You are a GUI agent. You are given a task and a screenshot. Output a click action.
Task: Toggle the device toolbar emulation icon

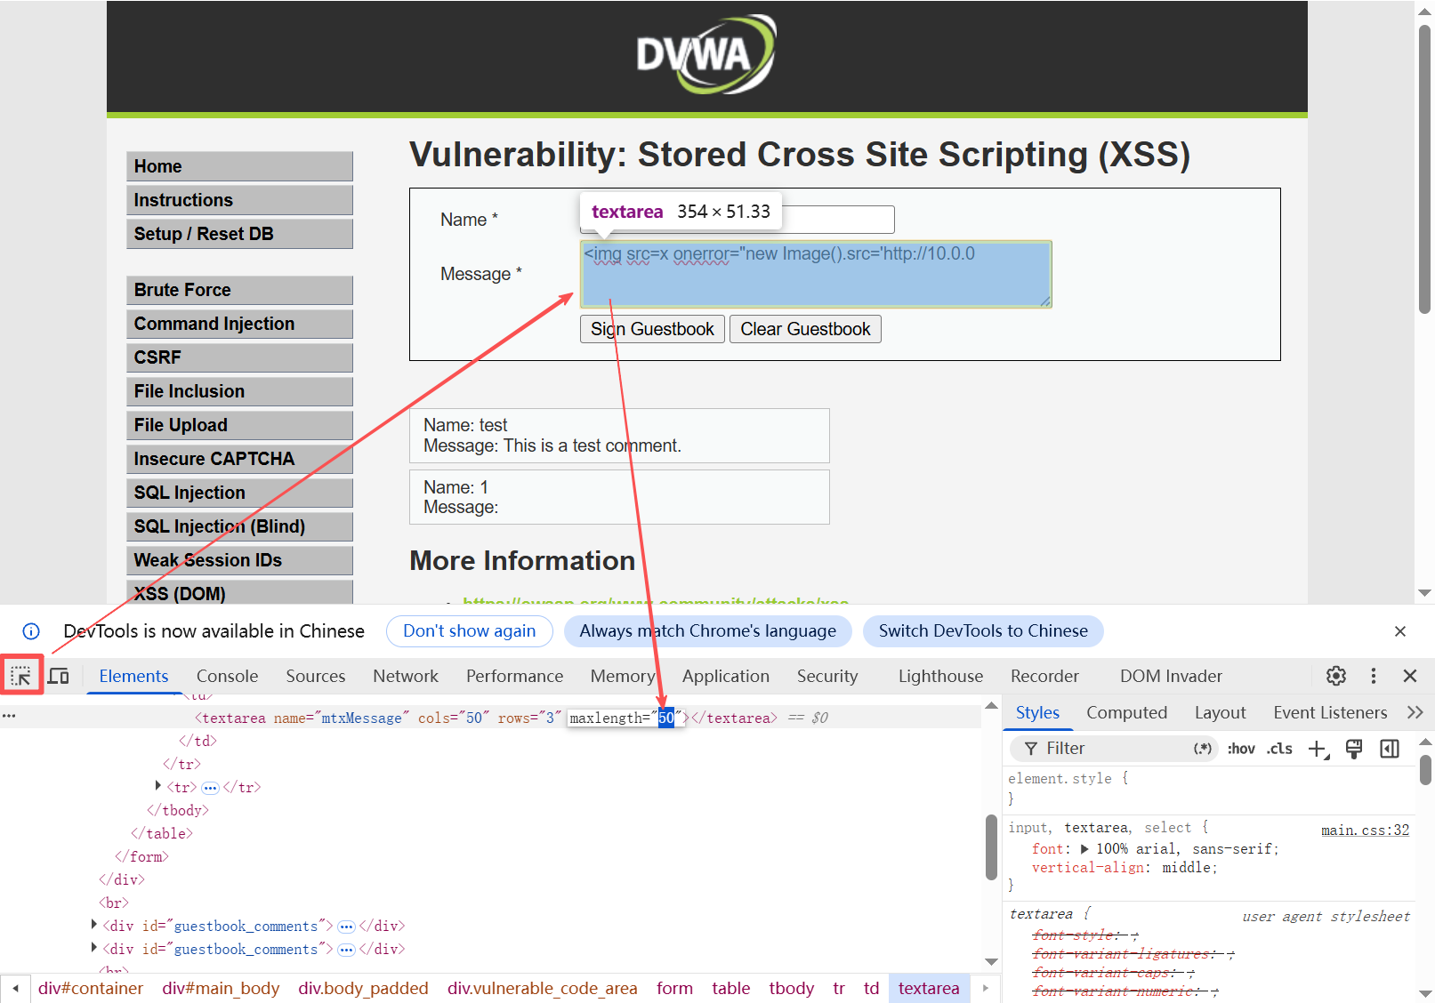59,677
